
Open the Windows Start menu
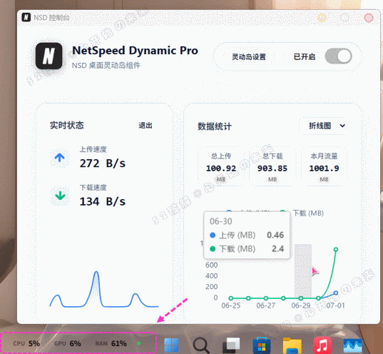171,345
